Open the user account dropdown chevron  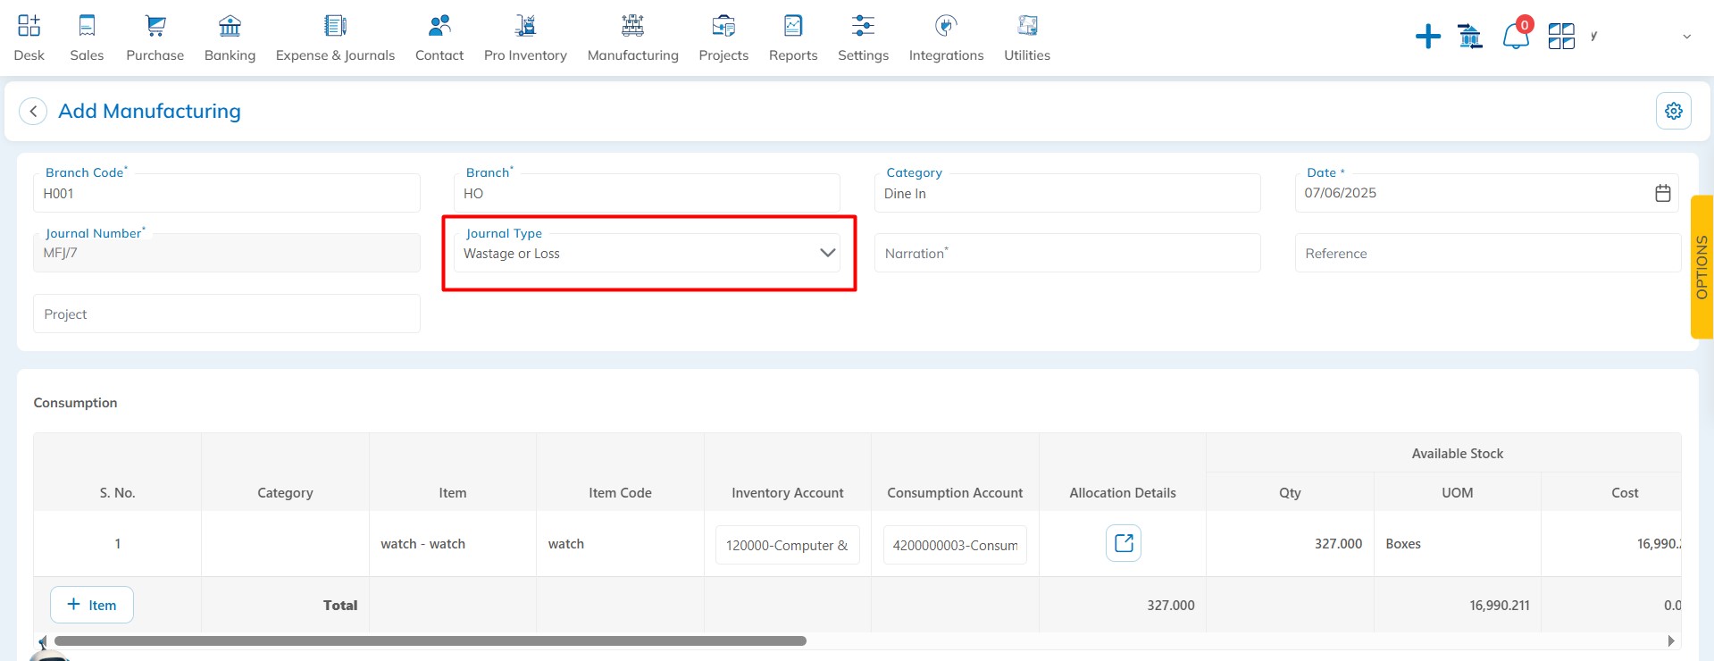(x=1686, y=37)
